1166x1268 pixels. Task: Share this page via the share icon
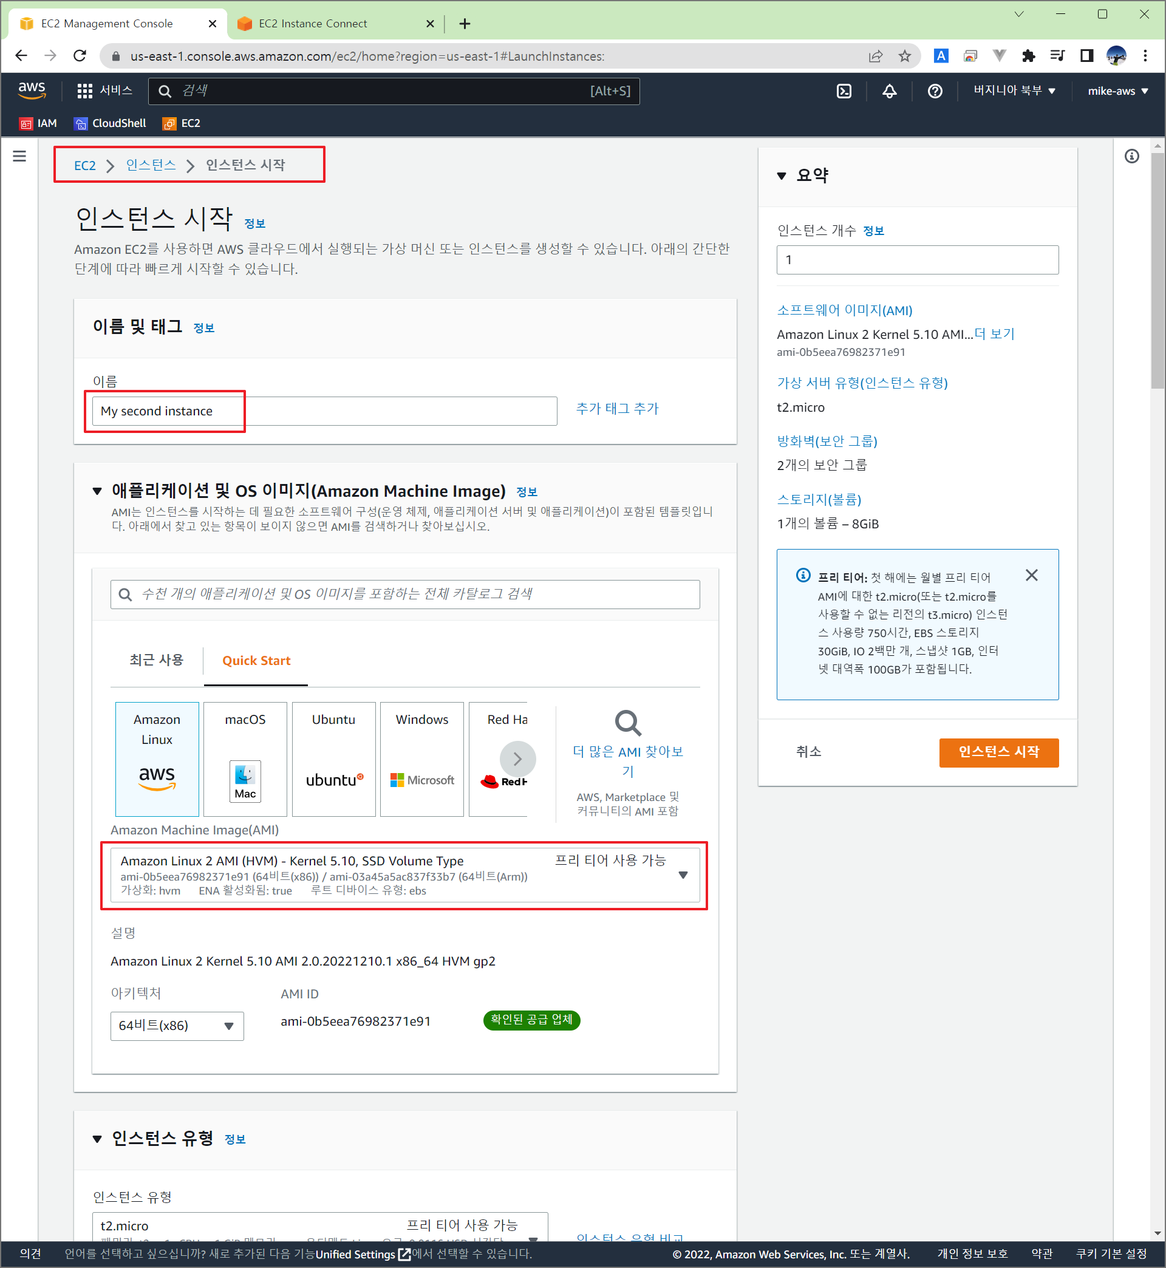tap(875, 56)
